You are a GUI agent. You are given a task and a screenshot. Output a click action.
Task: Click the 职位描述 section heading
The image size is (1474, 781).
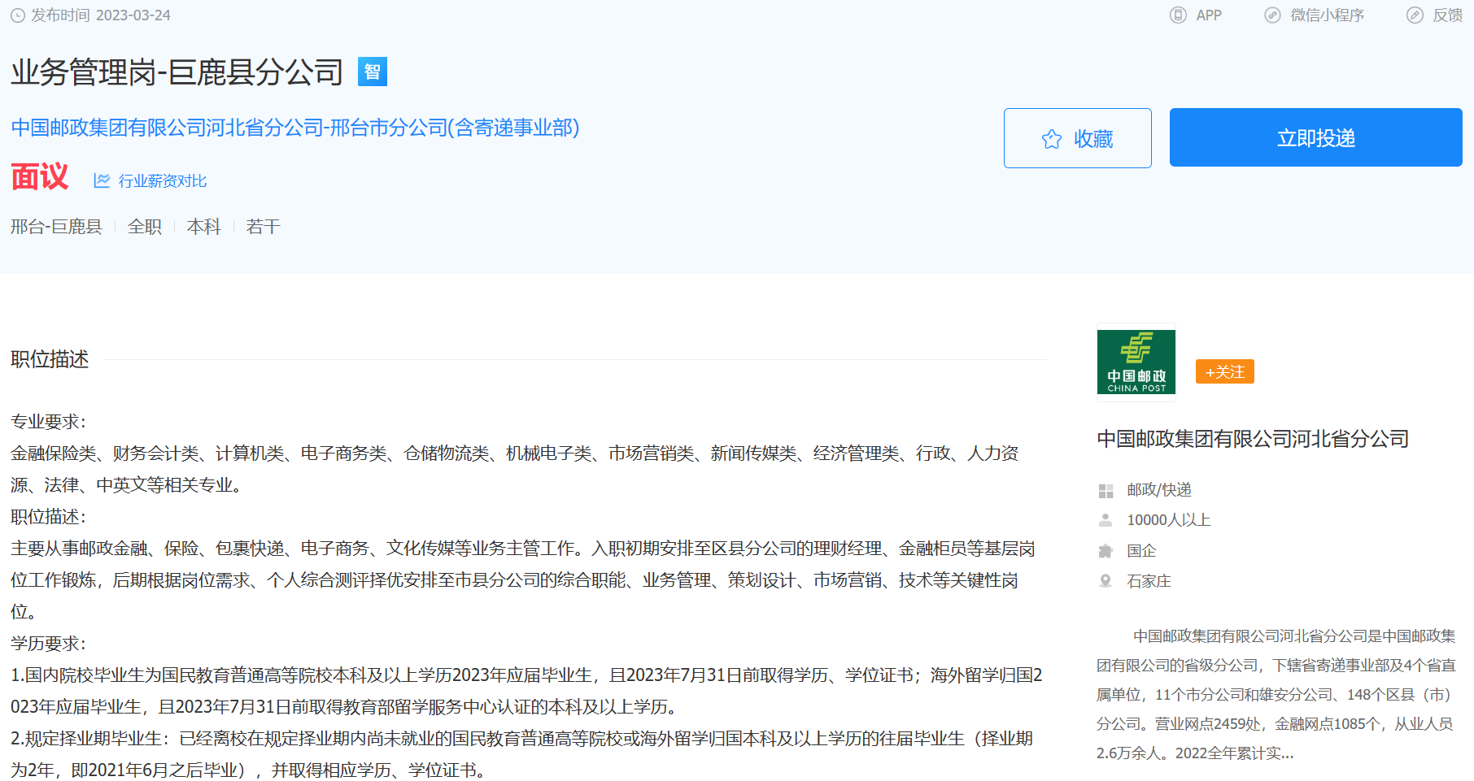[50, 359]
